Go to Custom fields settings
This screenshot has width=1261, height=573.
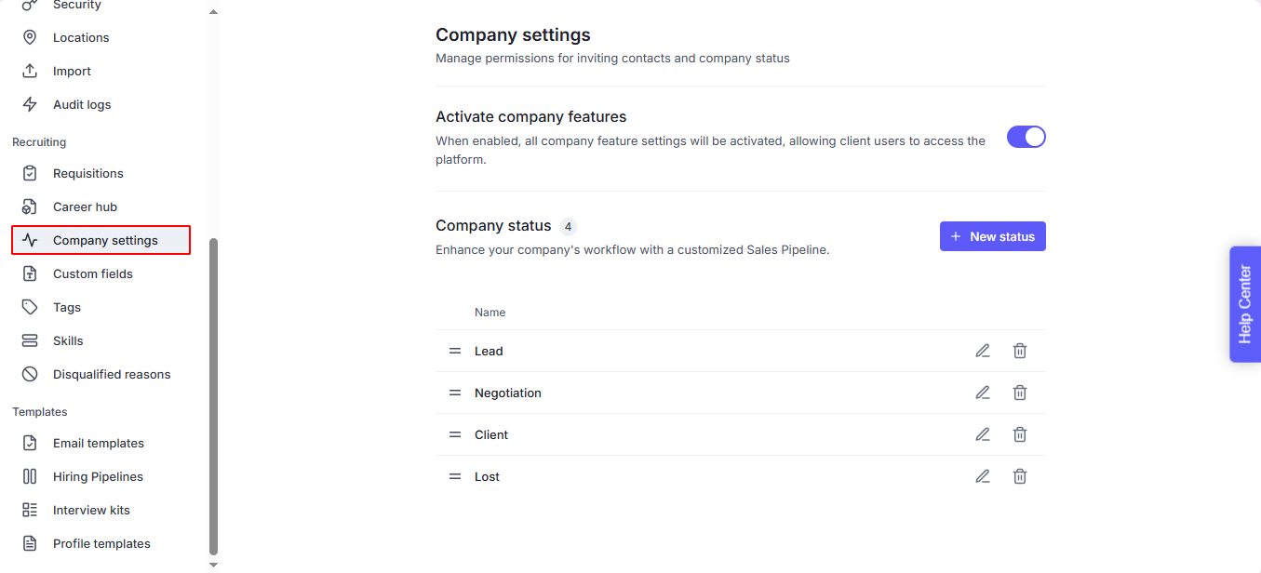pos(93,273)
